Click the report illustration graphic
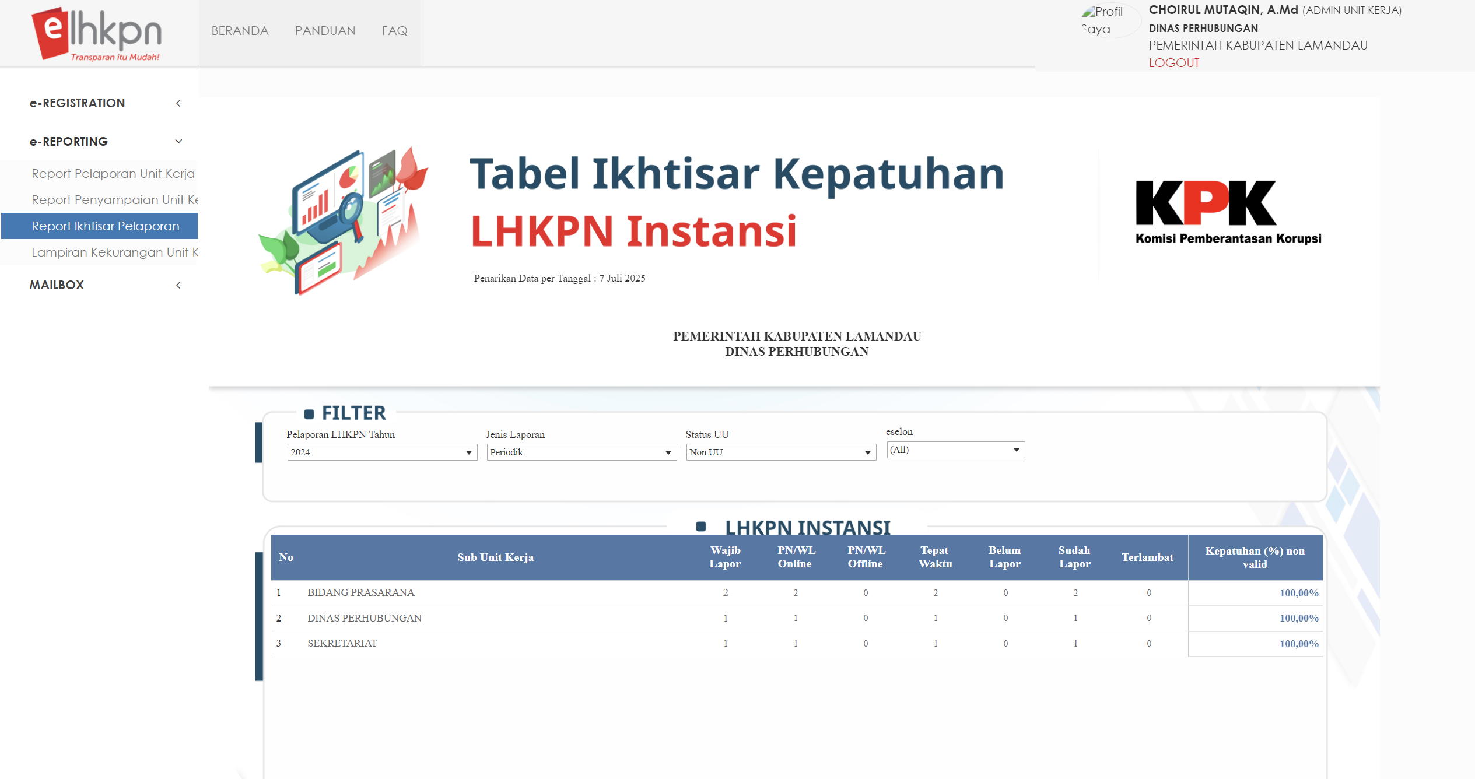 [344, 220]
